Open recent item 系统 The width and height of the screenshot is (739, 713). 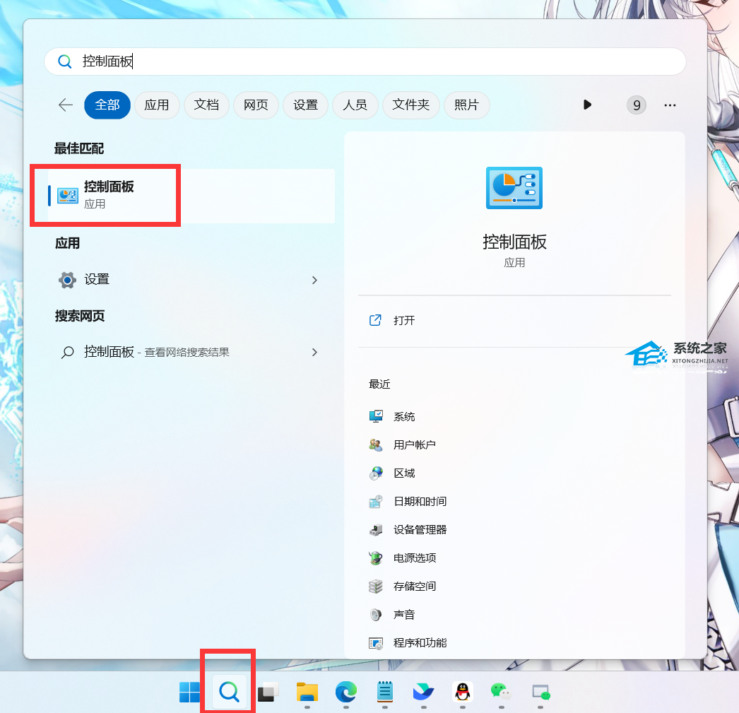point(404,417)
